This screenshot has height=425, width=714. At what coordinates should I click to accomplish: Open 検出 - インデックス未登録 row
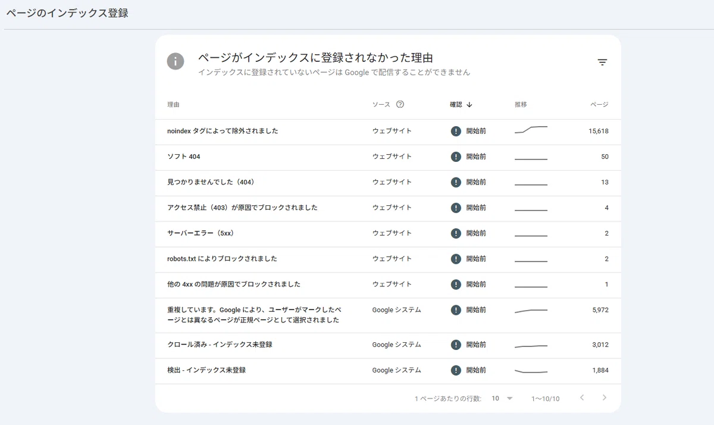(x=388, y=370)
